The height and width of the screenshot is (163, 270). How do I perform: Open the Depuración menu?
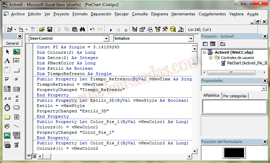pos(101,14)
